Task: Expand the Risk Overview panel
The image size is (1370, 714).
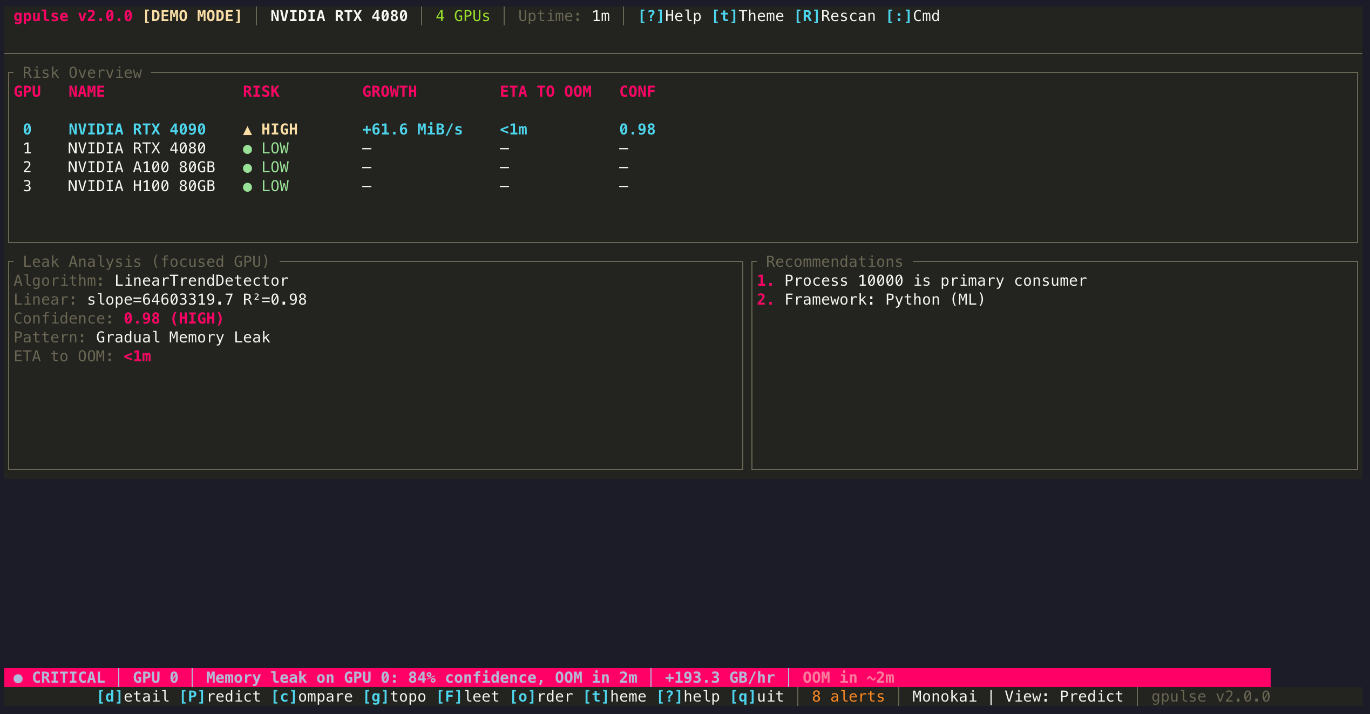Action: click(81, 72)
